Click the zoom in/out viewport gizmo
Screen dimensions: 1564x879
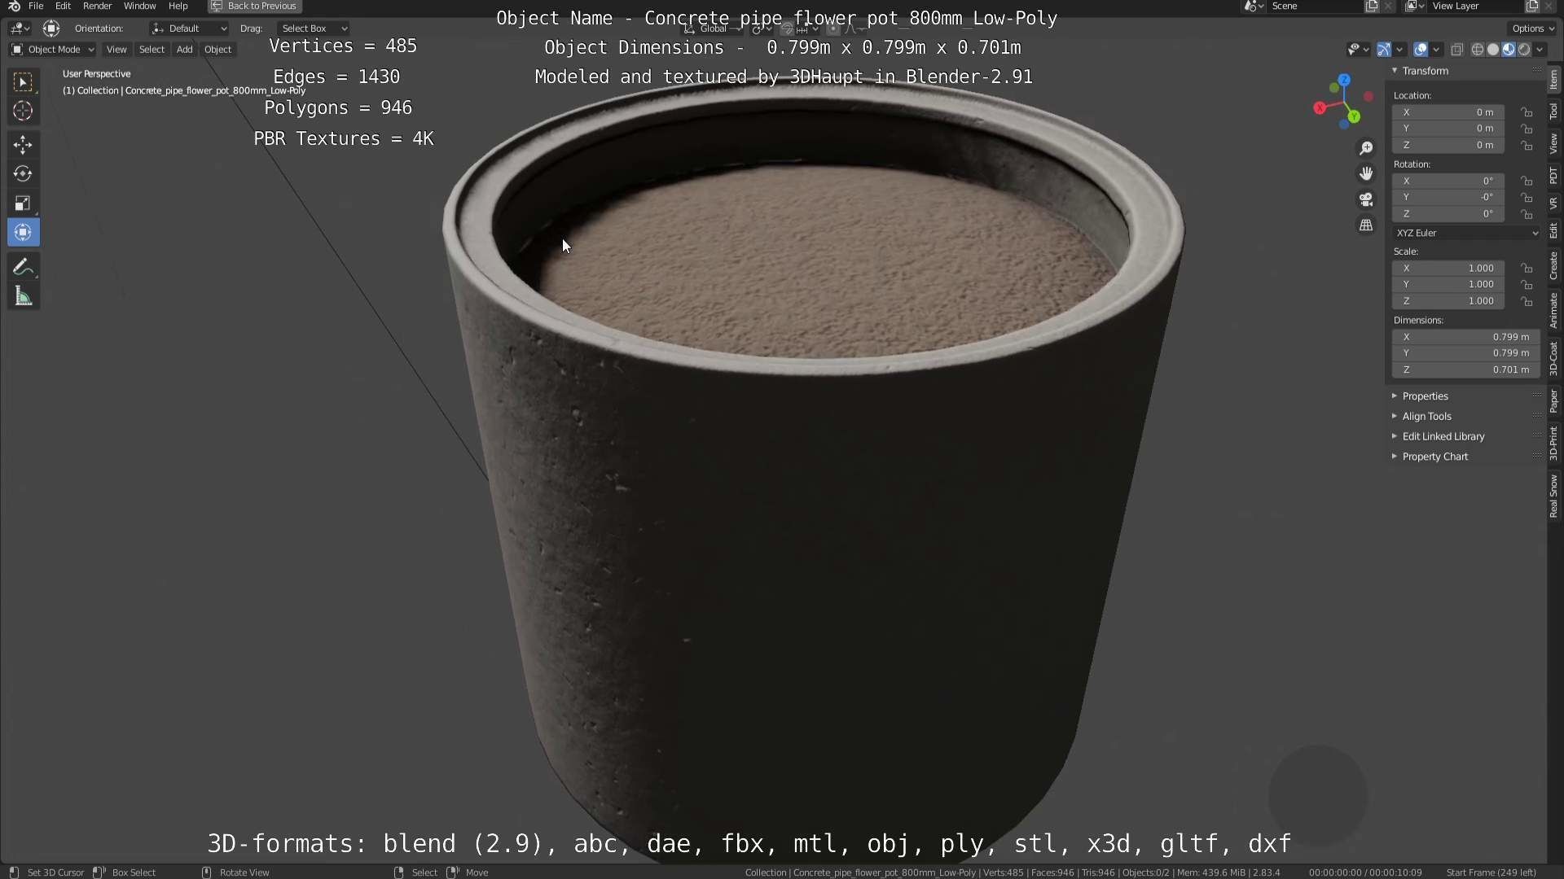pos(1366,148)
